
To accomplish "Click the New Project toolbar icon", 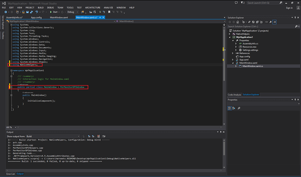I will pyautogui.click(x=17, y=12).
